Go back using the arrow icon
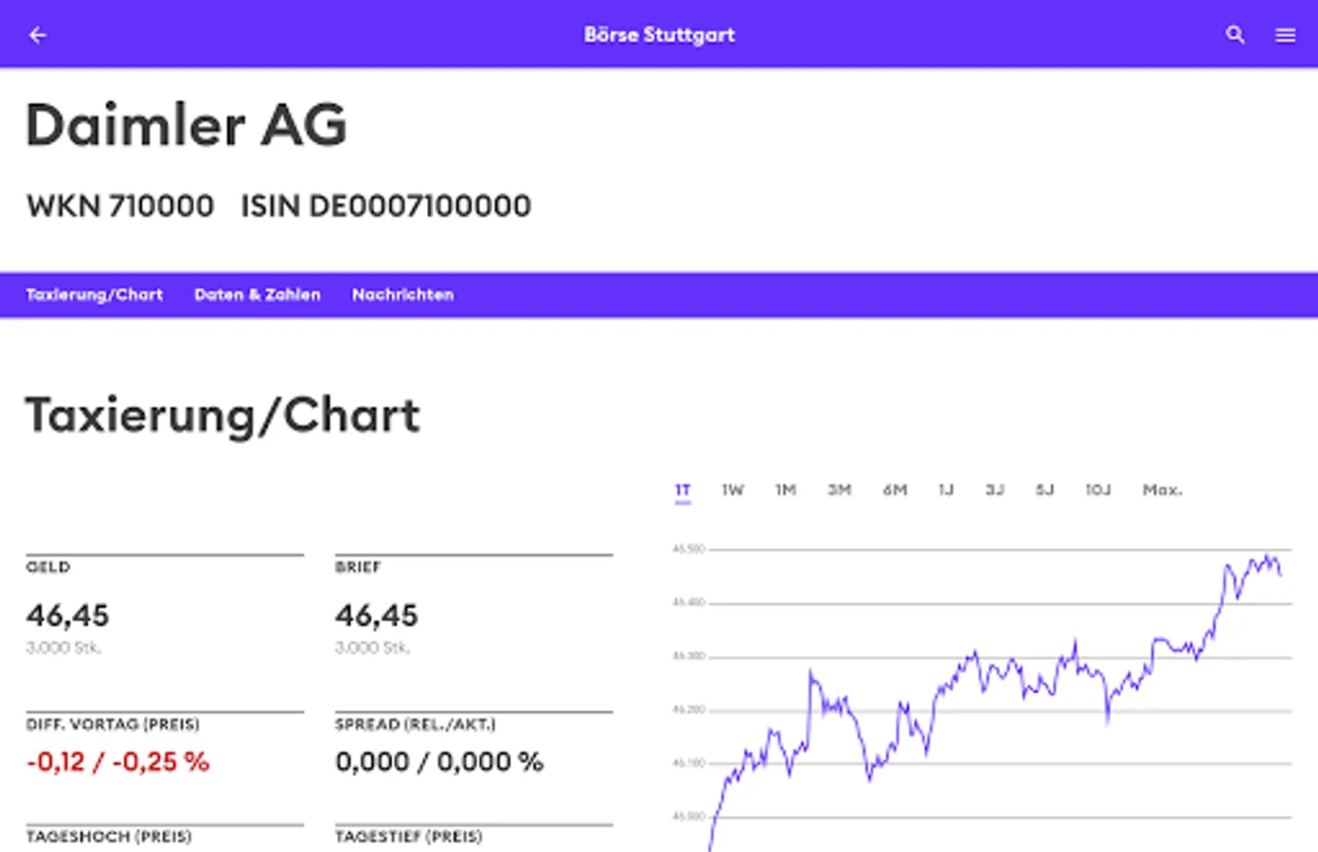Screen dimensions: 1318x852 click(38, 35)
